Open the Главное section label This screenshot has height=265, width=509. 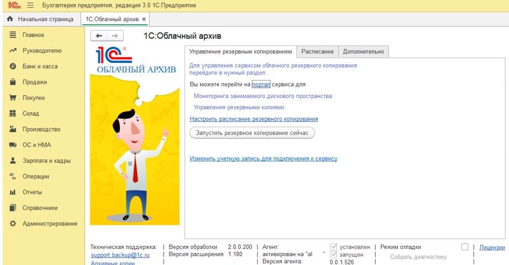point(33,35)
